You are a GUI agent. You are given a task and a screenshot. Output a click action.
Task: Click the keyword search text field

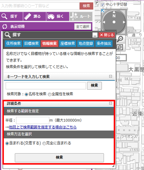[x=46, y=86]
